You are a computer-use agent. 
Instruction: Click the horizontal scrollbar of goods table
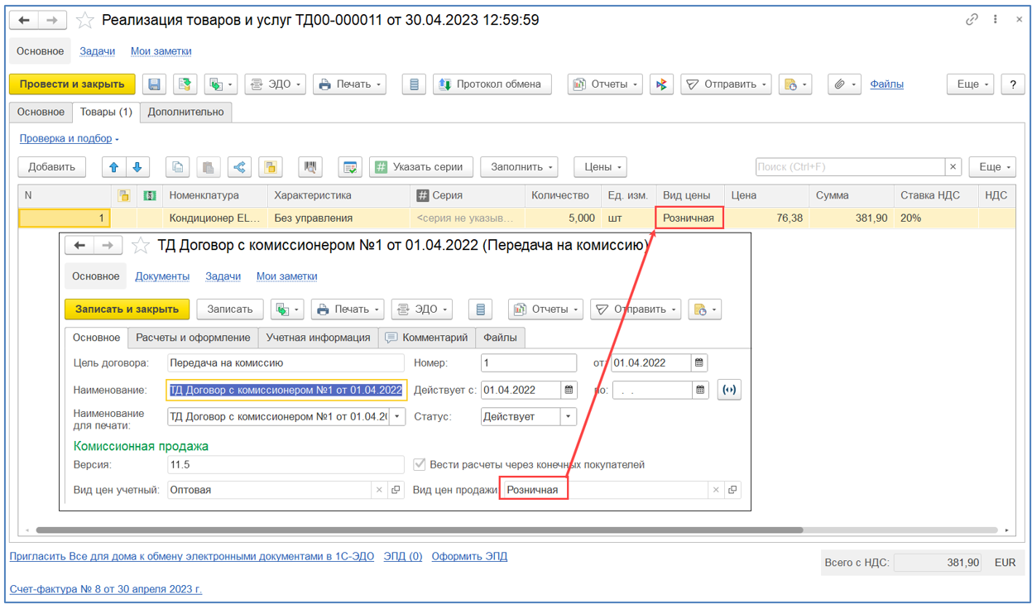click(419, 530)
